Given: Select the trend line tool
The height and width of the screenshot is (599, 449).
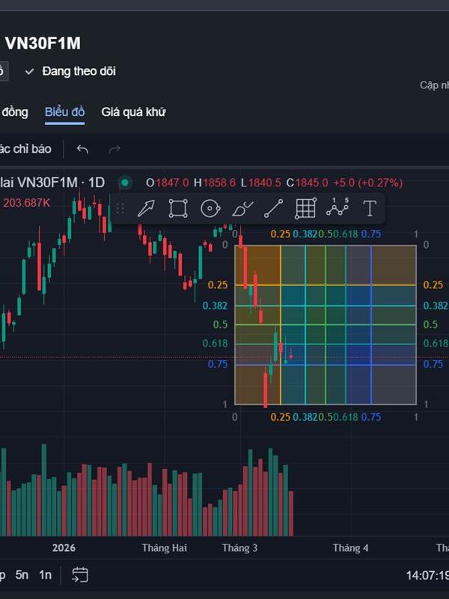Looking at the screenshot, I should [x=274, y=208].
